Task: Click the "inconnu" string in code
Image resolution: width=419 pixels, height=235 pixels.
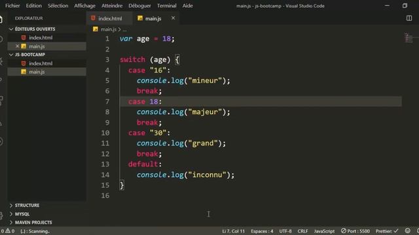Action: click(207, 175)
